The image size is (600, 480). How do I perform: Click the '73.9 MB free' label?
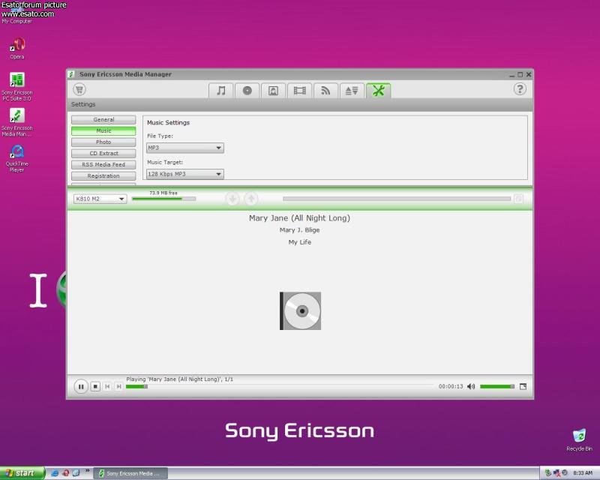(x=163, y=193)
